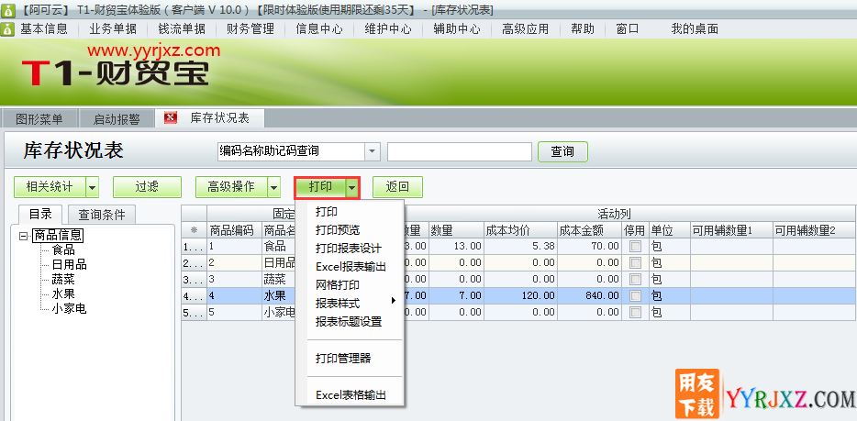Open the 基本信息 menu

[x=44, y=28]
